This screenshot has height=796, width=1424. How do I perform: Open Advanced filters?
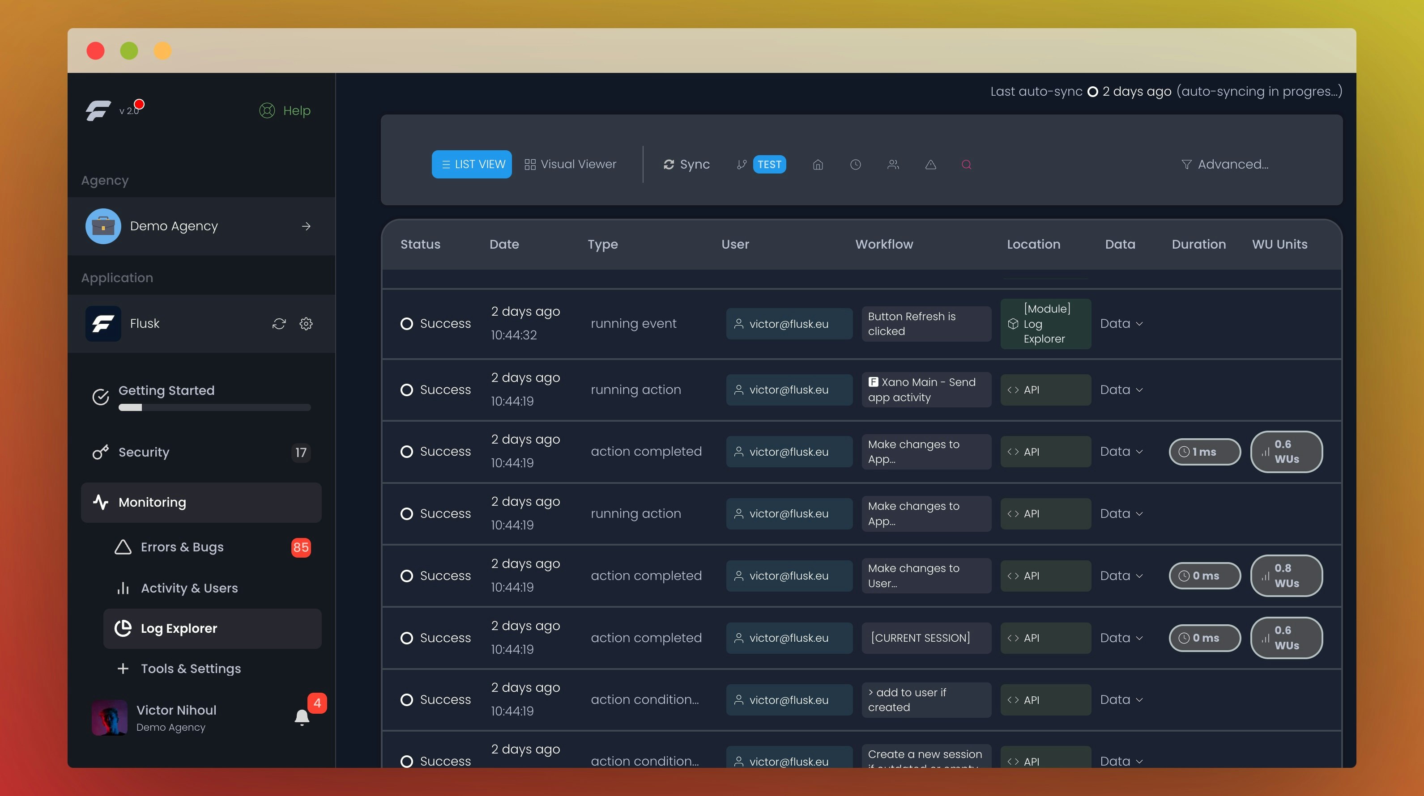pyautogui.click(x=1224, y=165)
